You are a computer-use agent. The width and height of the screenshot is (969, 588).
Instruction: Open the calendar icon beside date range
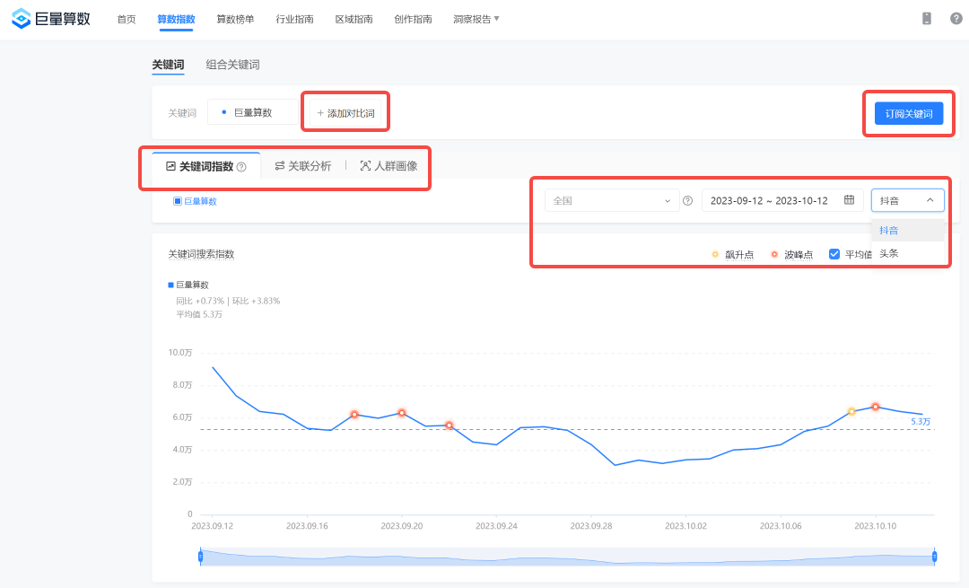[x=849, y=200]
